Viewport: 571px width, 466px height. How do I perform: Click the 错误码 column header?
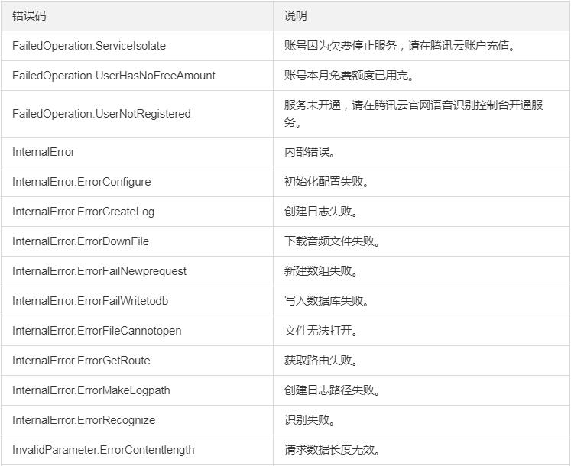29,16
